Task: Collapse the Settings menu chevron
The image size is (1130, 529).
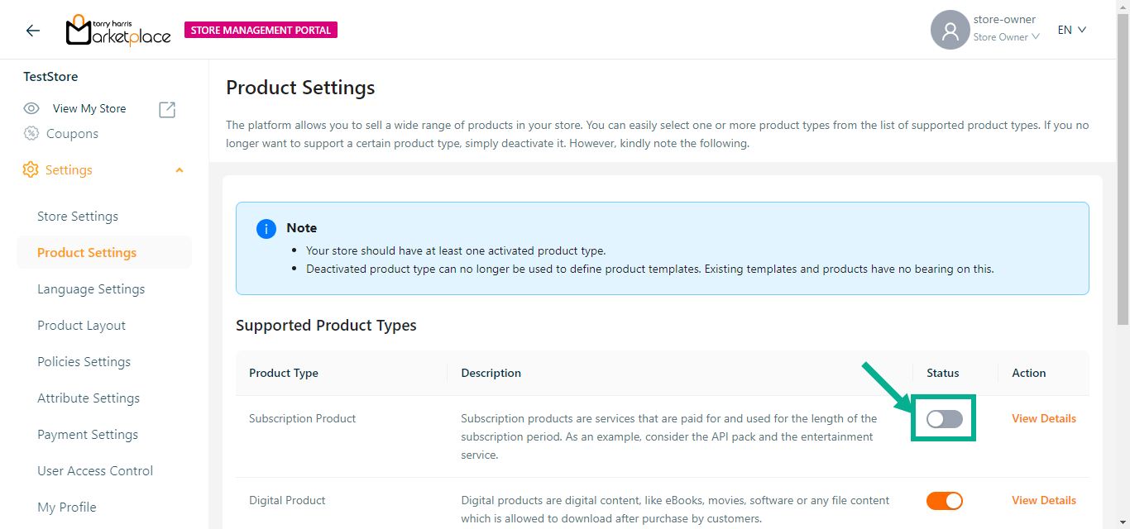Action: tap(180, 170)
